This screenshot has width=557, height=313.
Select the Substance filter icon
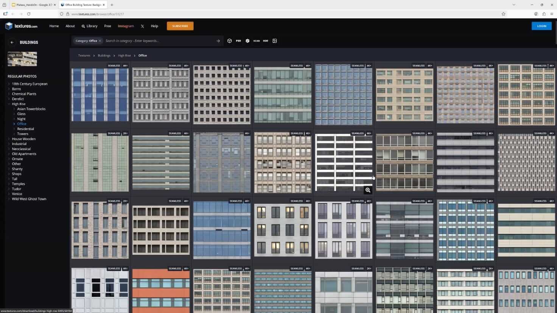click(247, 41)
